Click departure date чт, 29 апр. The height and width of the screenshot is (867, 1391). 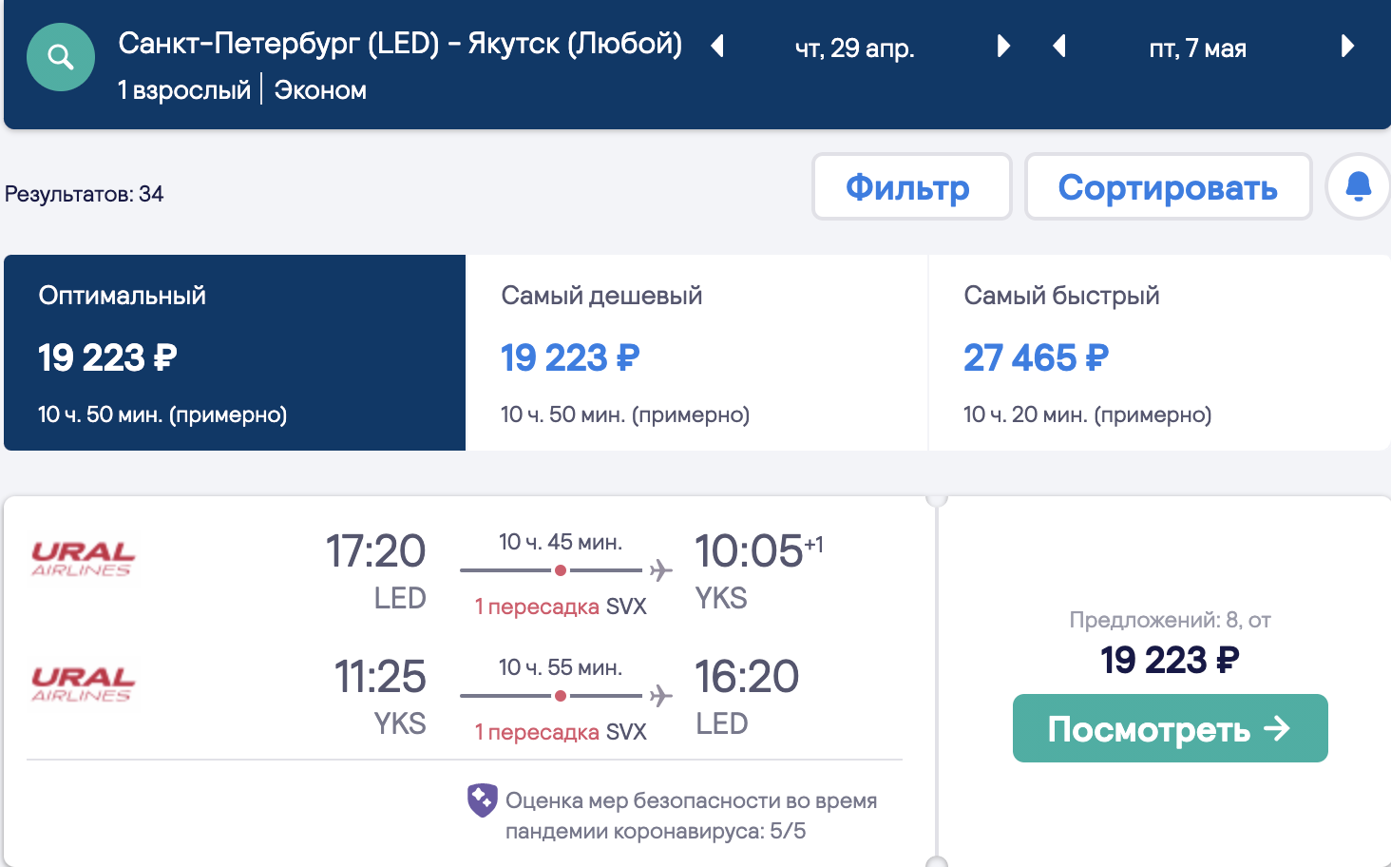click(855, 48)
